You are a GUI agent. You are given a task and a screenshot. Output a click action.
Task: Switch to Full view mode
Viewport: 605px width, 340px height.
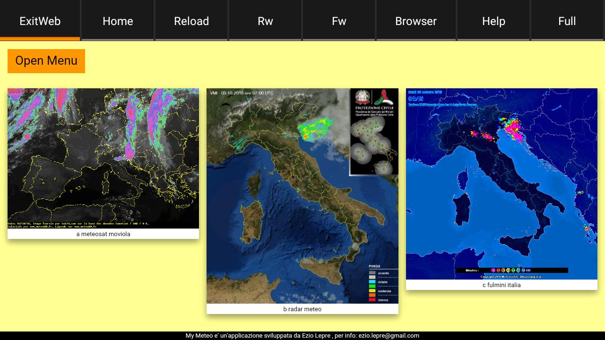tap(567, 21)
